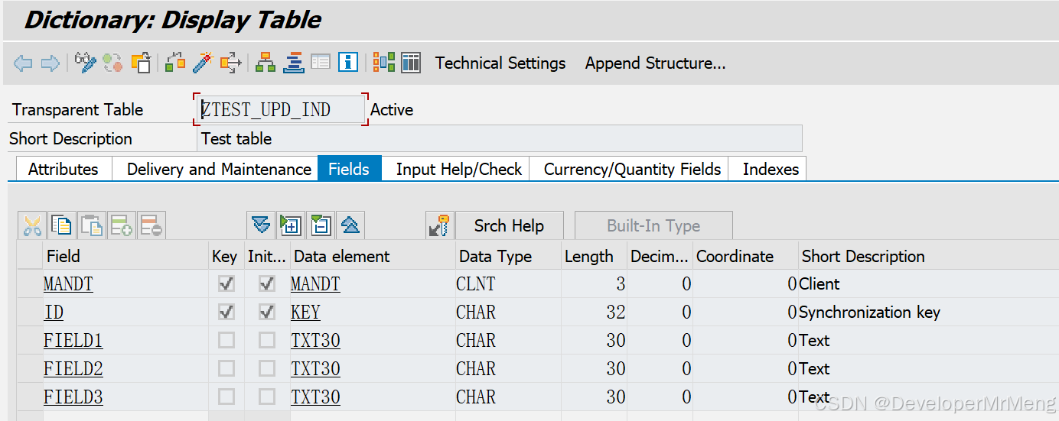Screen dimensions: 1059x421
Task: Run the Check icon beside the wand
Action: tap(175, 63)
